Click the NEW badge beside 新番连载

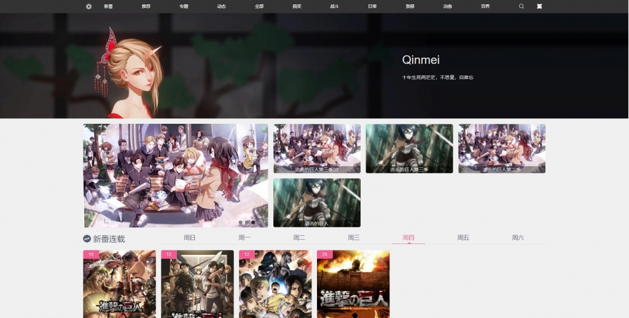pyautogui.click(x=87, y=239)
